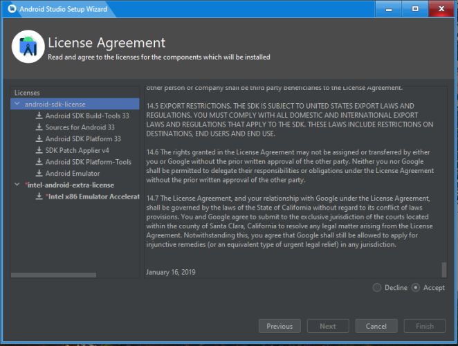Click the Setup Wizard title bar icon
458x346 pixels.
point(12,9)
